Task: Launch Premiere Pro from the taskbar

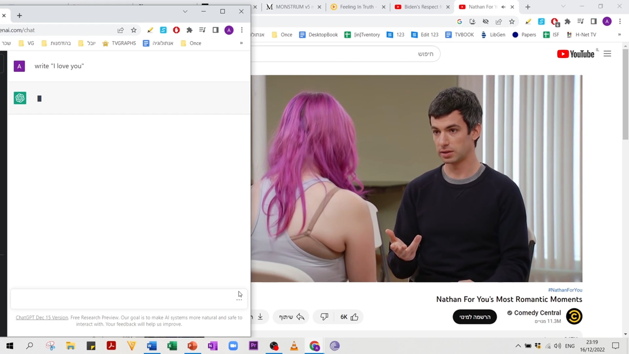Action: [253, 346]
